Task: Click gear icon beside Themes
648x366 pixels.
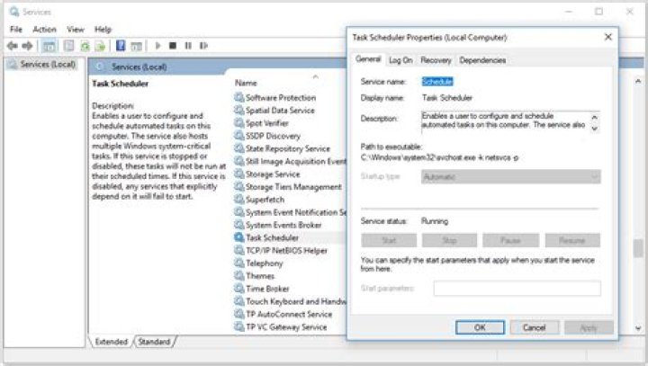Action: pos(238,275)
